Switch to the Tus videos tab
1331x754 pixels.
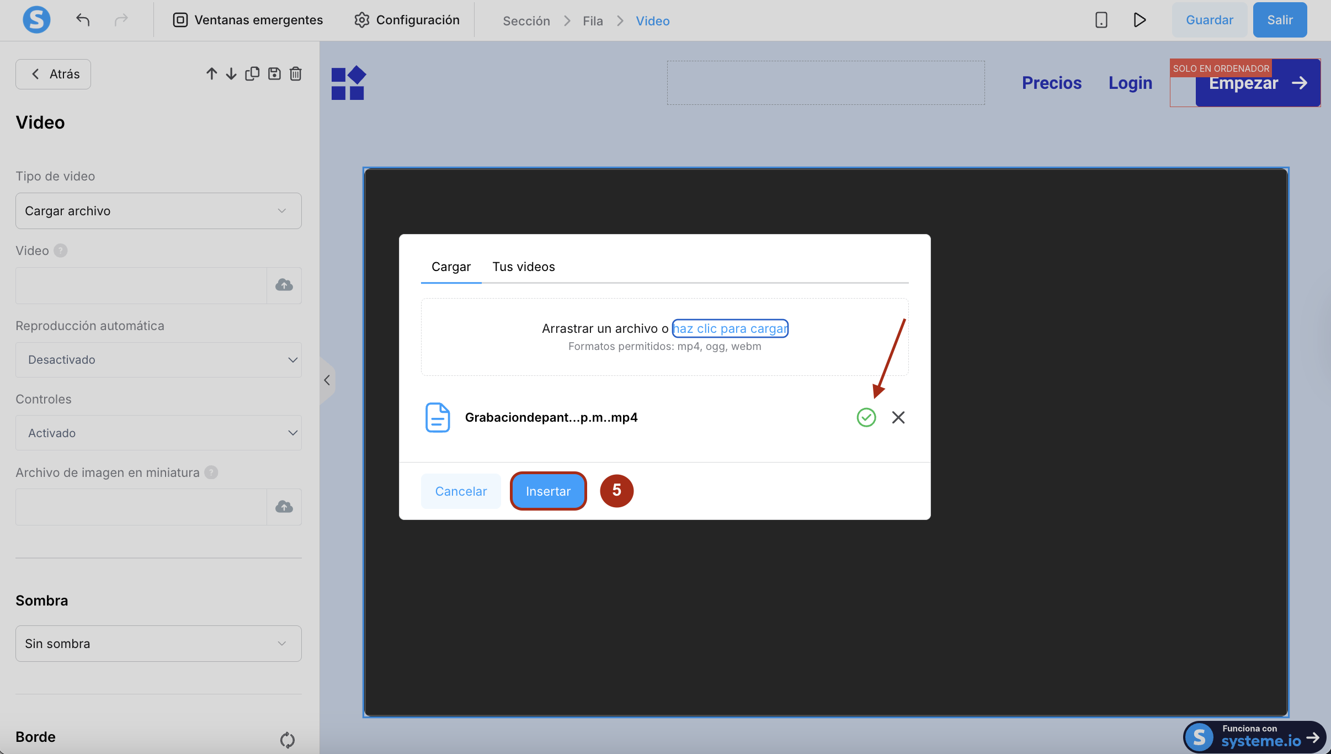coord(523,267)
